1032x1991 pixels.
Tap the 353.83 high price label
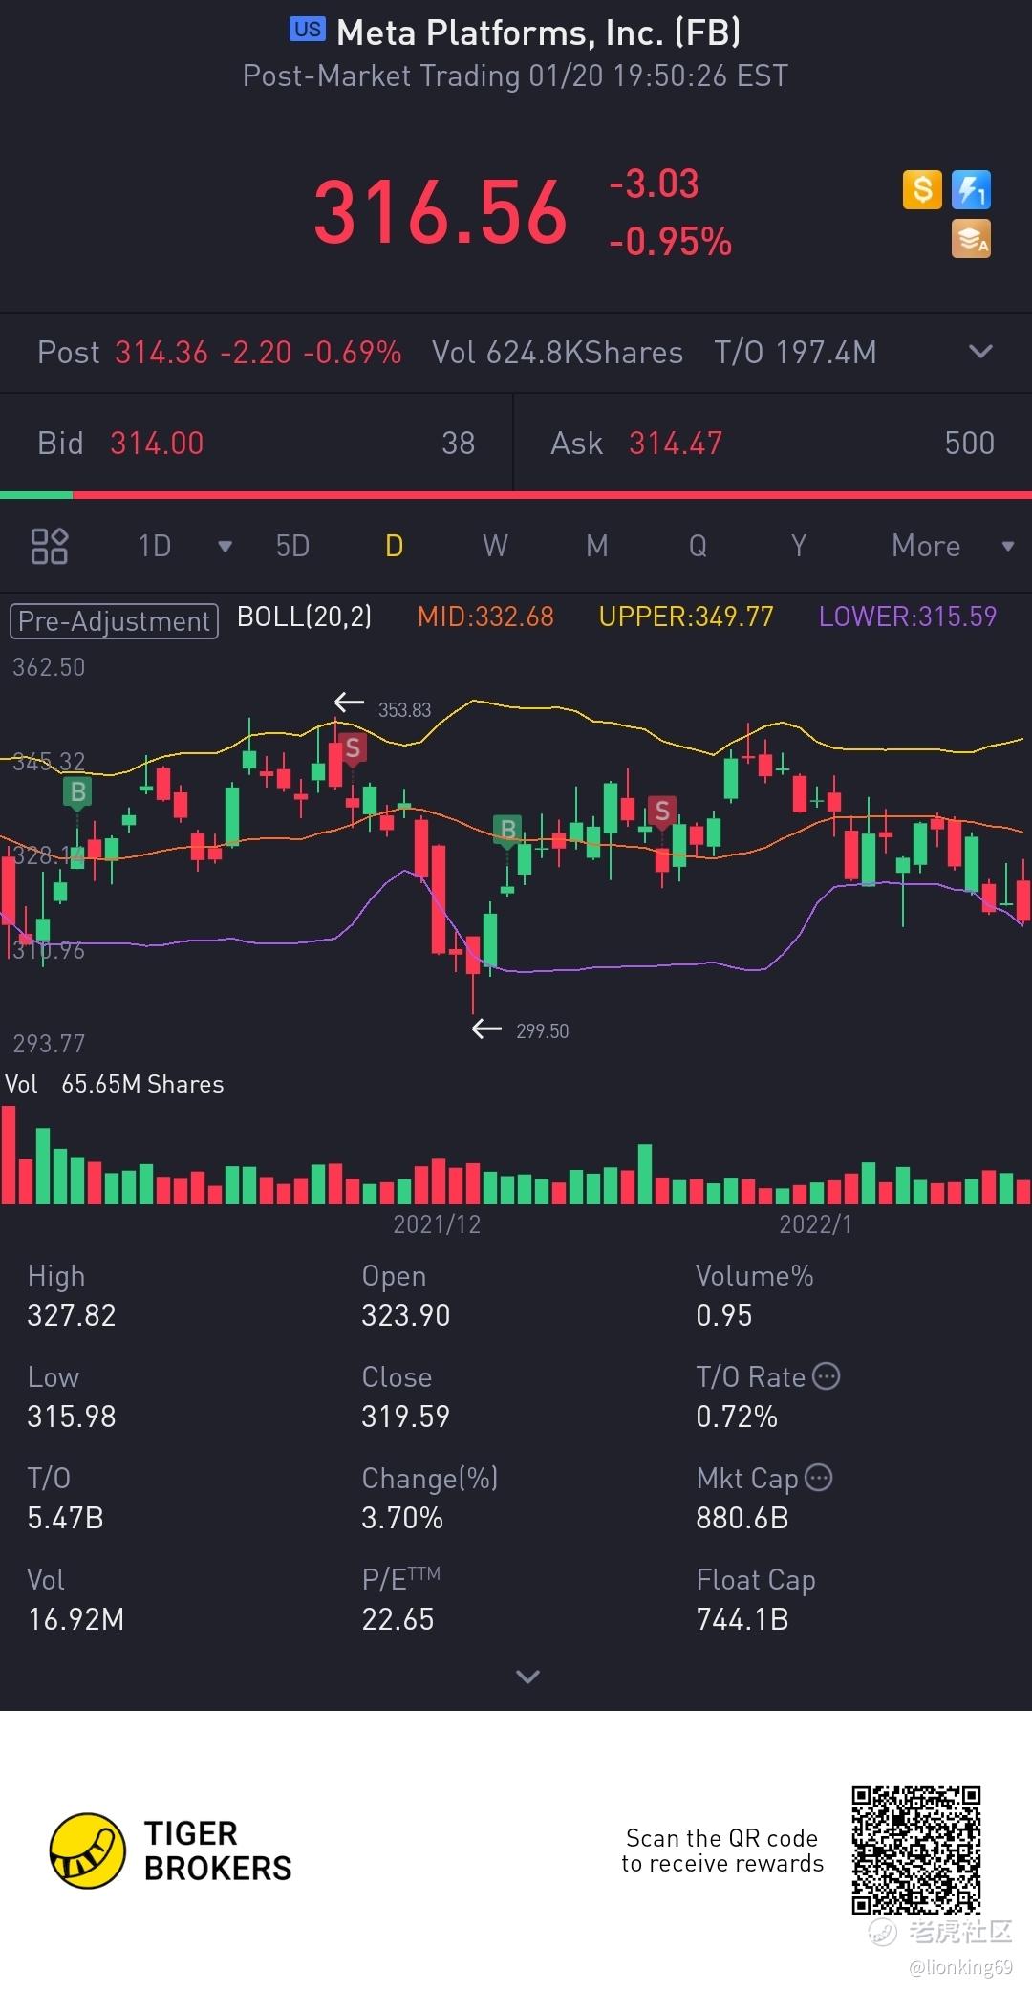pyautogui.click(x=404, y=709)
